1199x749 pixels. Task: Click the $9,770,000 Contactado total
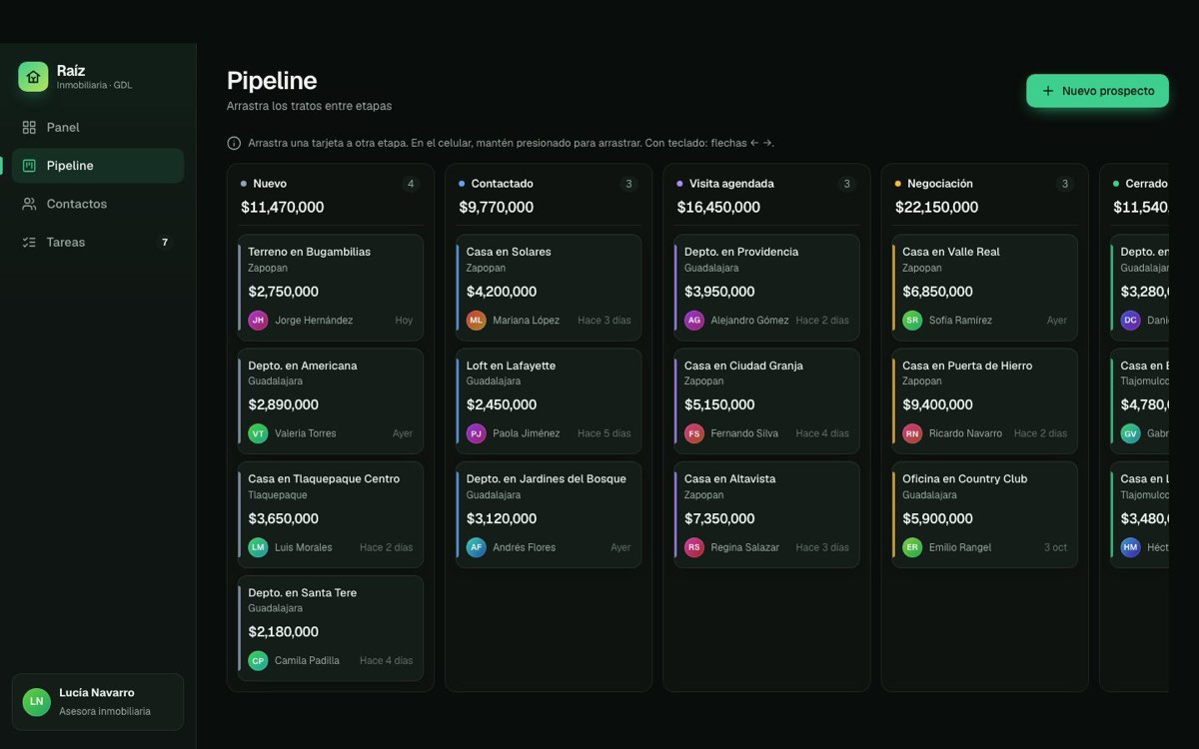click(497, 208)
